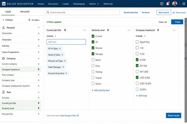
Task: Expand the Company filter section chevron
Action: coord(39,59)
